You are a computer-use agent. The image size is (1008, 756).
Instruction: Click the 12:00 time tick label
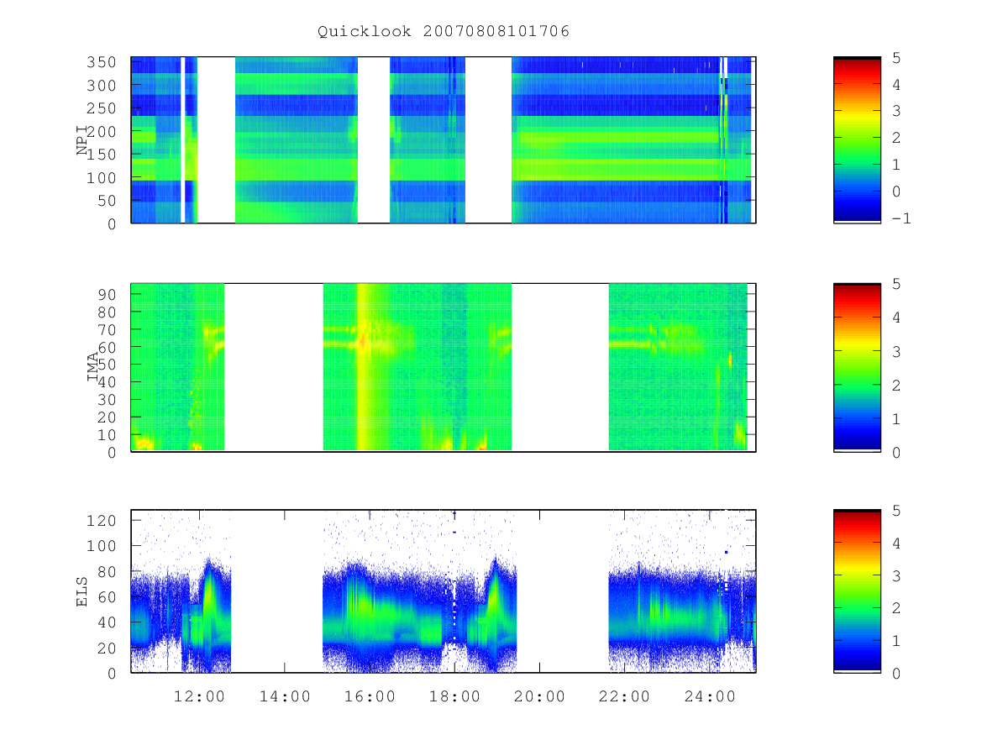pyautogui.click(x=199, y=696)
